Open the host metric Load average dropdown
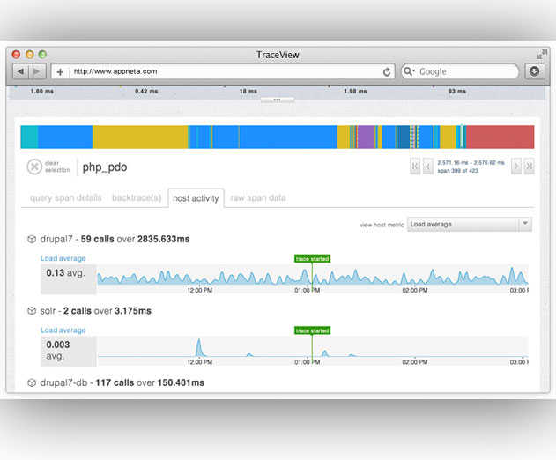 pos(469,224)
